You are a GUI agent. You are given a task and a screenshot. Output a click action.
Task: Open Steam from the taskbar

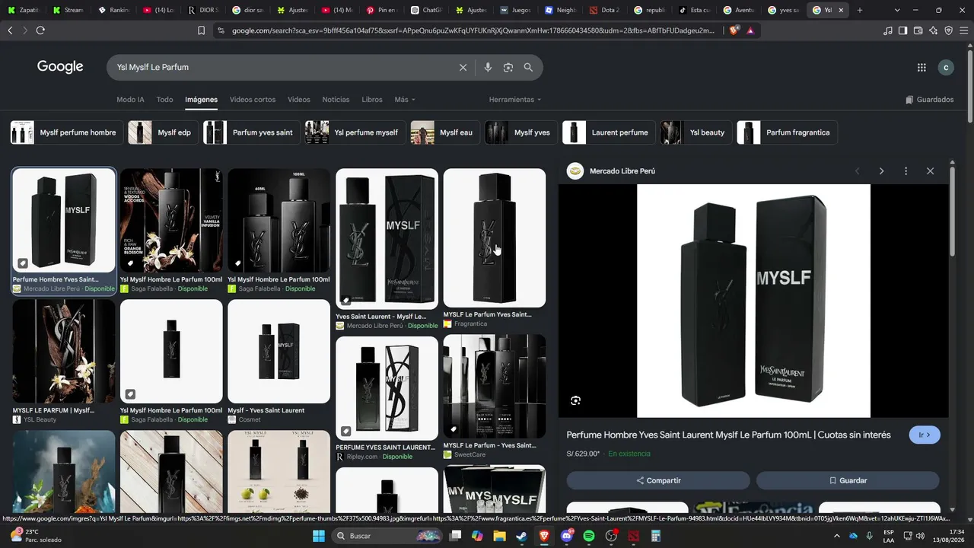[x=521, y=536]
